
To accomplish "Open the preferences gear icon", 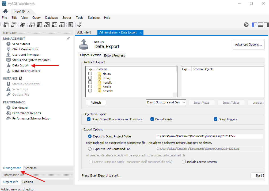I will point(246,25).
